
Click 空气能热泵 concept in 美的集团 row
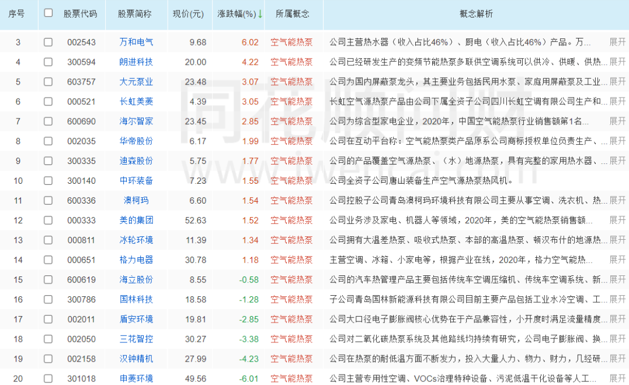[291, 220]
